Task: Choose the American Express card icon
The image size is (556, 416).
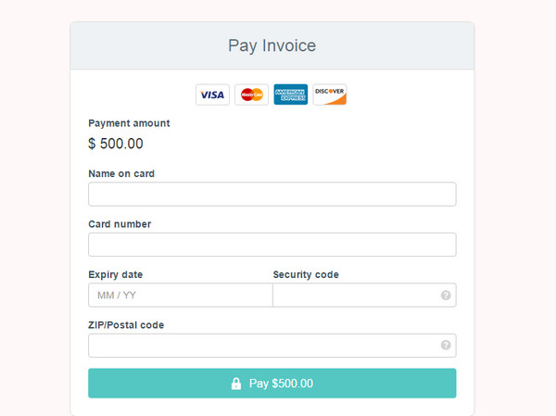Action: point(290,95)
